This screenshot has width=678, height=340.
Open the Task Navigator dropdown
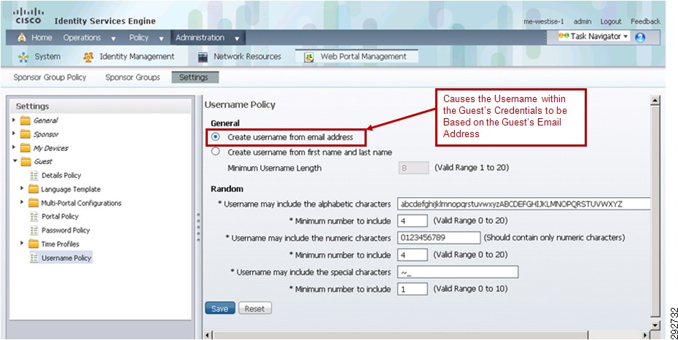coord(626,36)
